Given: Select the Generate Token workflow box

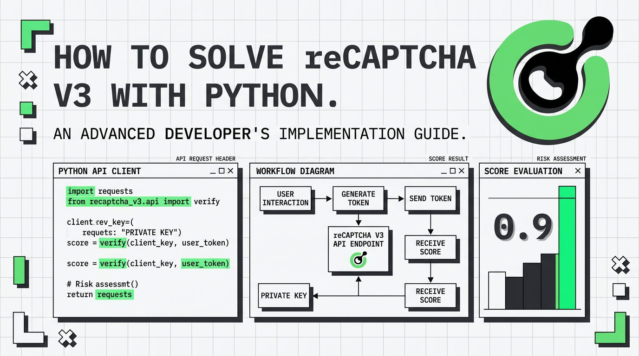Looking at the screenshot, I should 358,198.
